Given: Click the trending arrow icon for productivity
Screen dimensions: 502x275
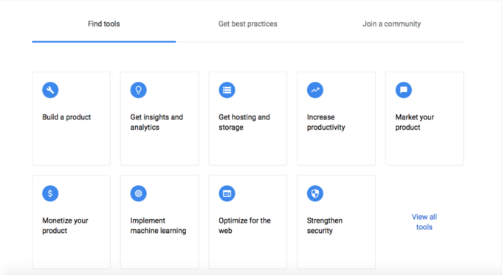Looking at the screenshot, I should [x=315, y=90].
